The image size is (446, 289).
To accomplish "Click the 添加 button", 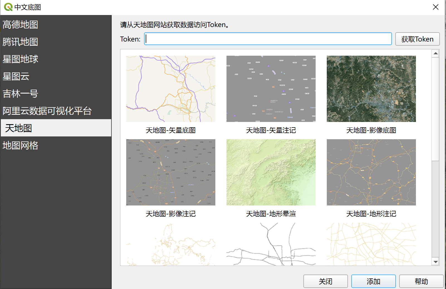I will click(374, 281).
